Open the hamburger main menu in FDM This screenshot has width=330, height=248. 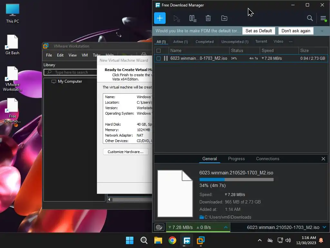(x=324, y=18)
